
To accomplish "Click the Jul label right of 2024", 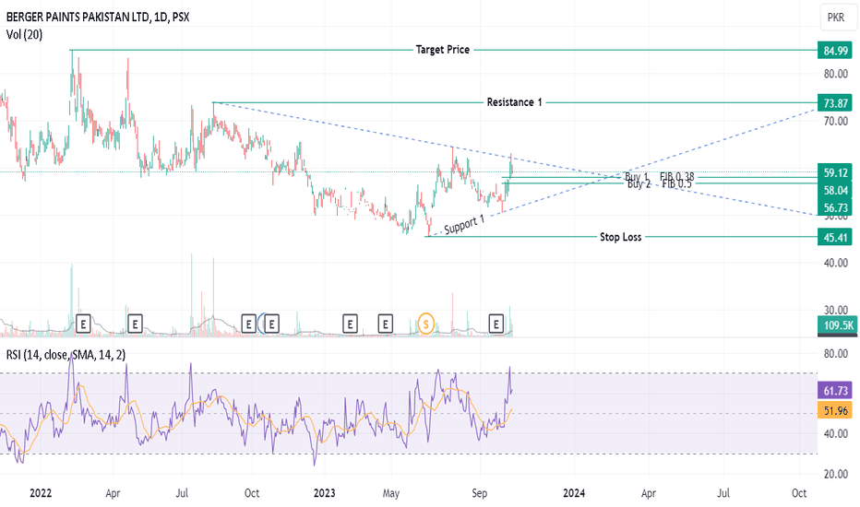I will (723, 493).
